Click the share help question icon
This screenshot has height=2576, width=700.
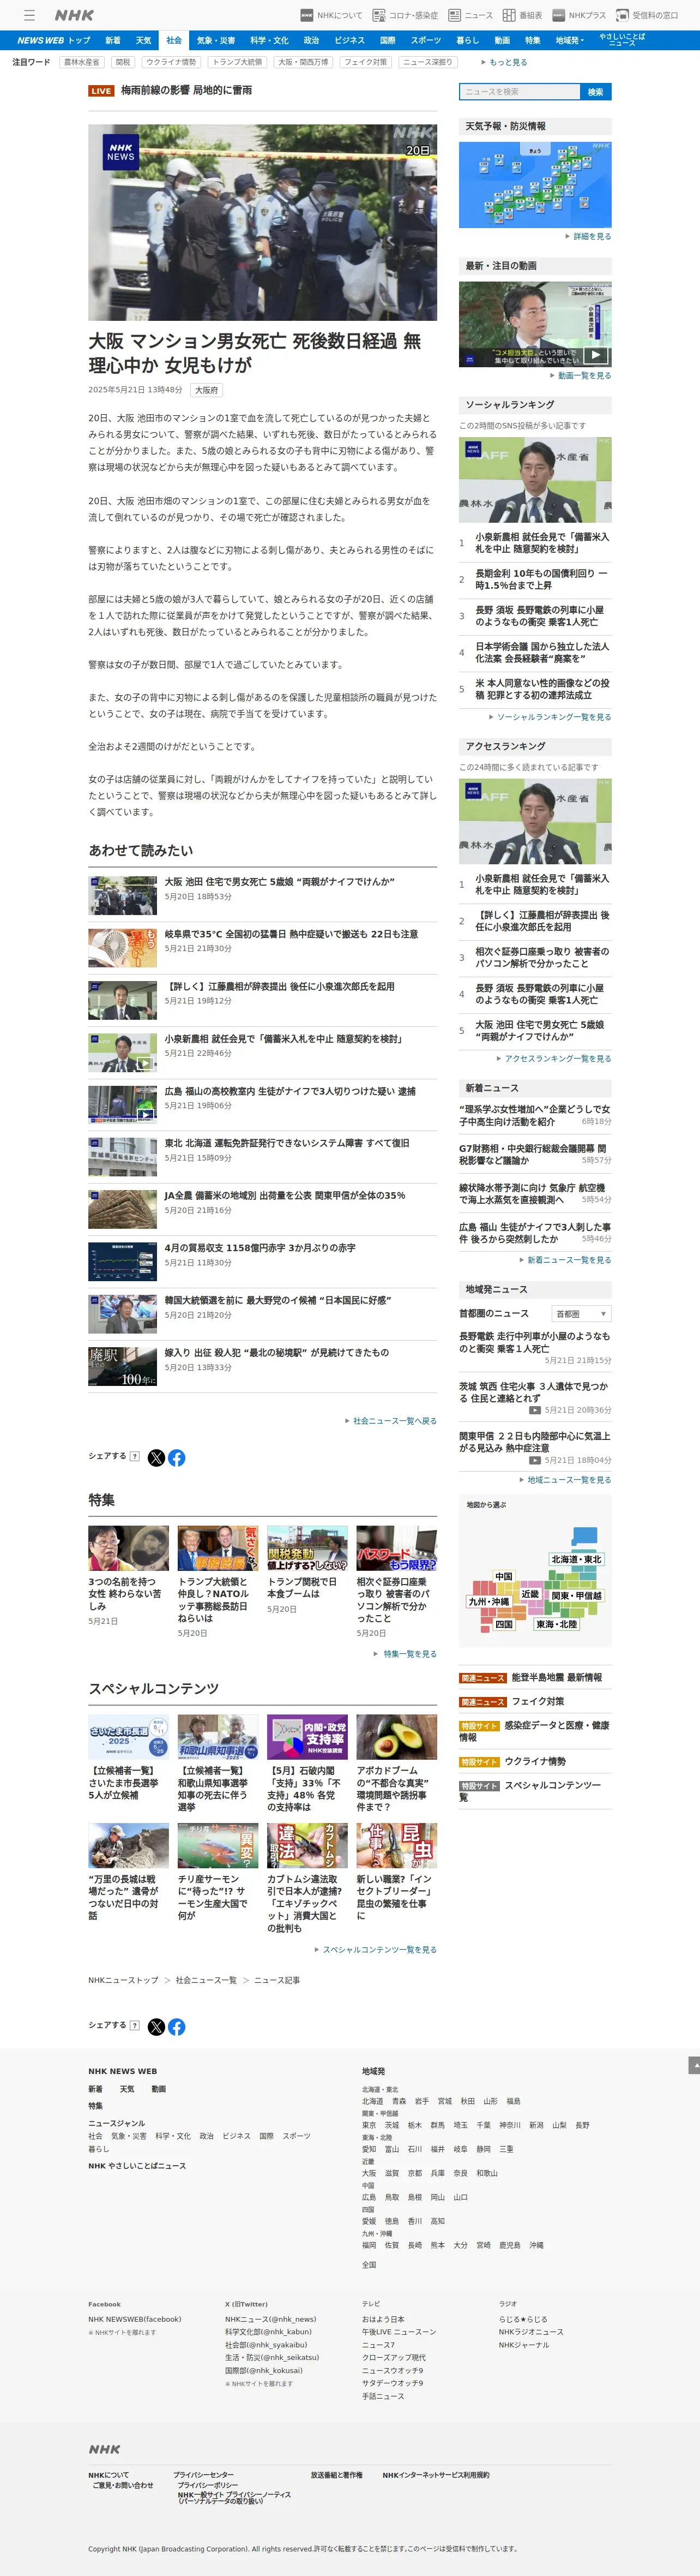(x=134, y=1456)
